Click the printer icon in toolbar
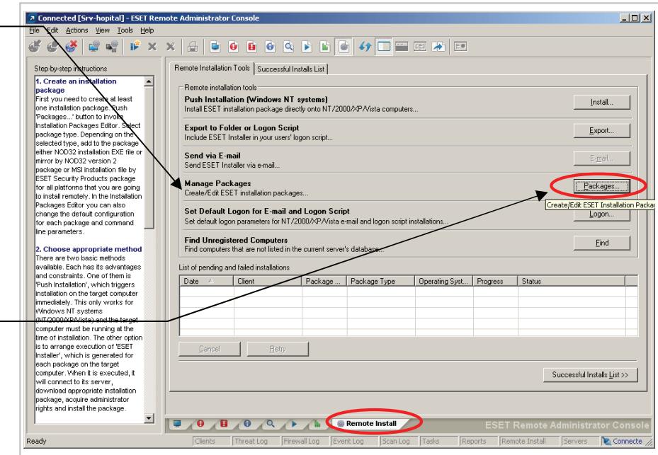658x455 pixels. click(x=193, y=47)
